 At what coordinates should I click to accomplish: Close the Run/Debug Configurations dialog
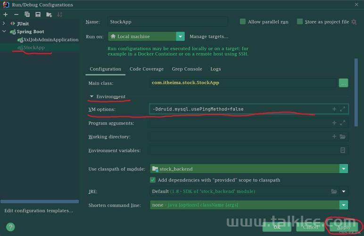coord(356,5)
